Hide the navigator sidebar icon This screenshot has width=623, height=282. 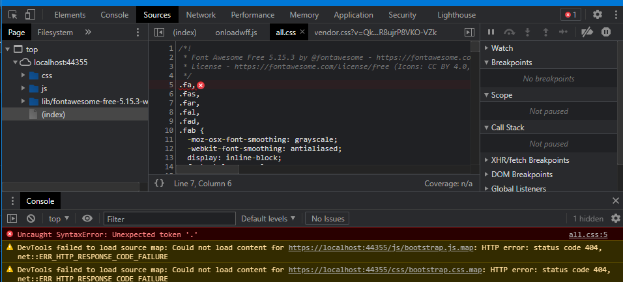(159, 32)
